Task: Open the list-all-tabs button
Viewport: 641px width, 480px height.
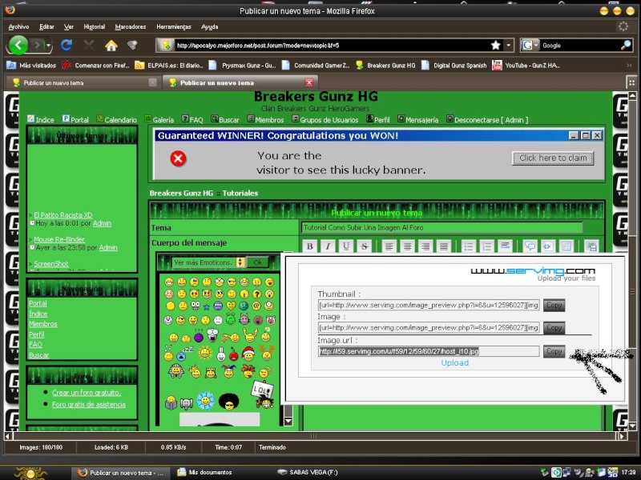Action: coord(631,82)
